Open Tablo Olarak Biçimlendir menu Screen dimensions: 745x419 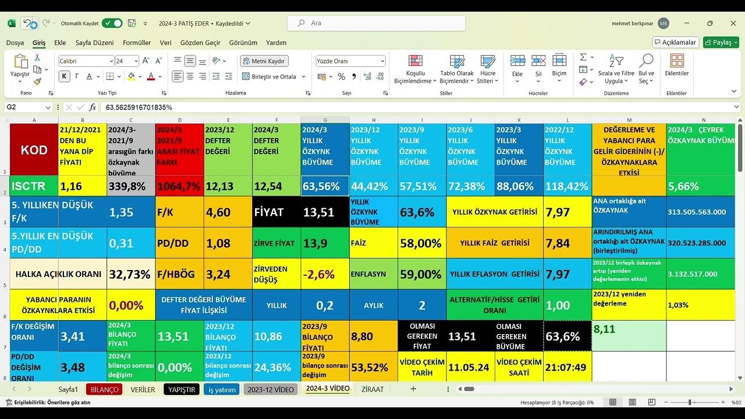coord(457,69)
